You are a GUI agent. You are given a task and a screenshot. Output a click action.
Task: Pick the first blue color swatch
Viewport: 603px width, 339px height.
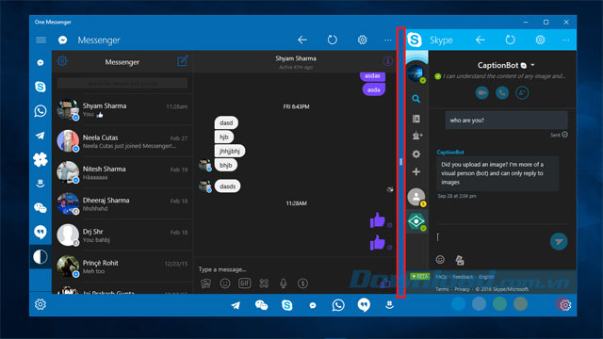click(459, 303)
